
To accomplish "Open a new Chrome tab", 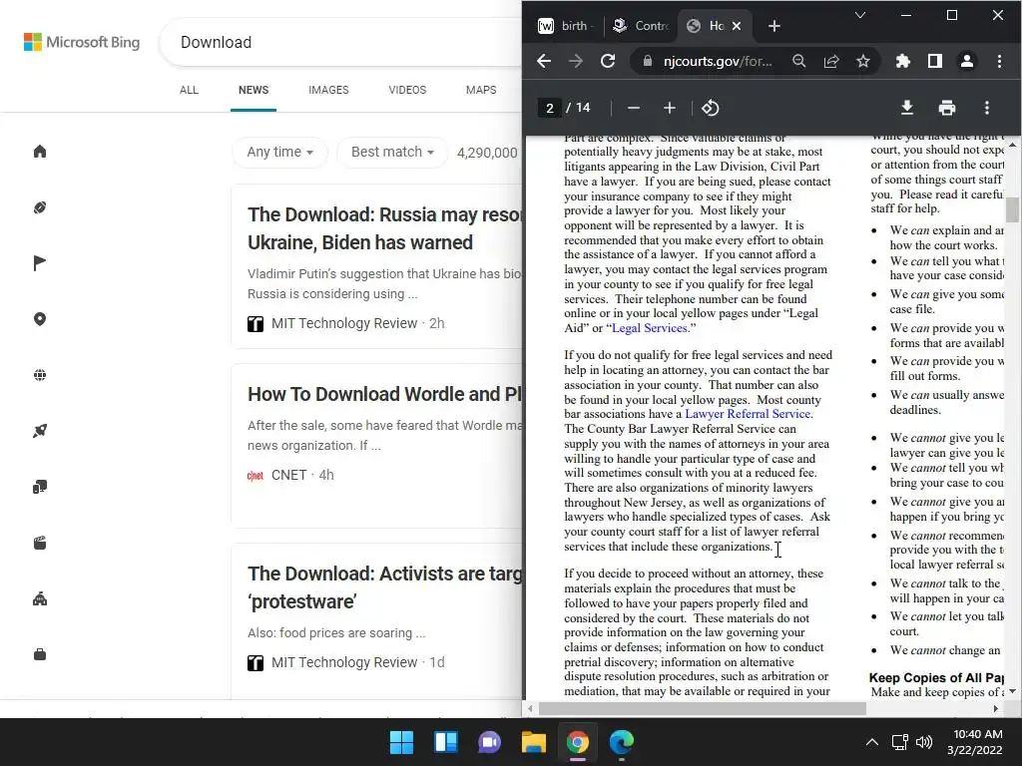I will point(774,26).
